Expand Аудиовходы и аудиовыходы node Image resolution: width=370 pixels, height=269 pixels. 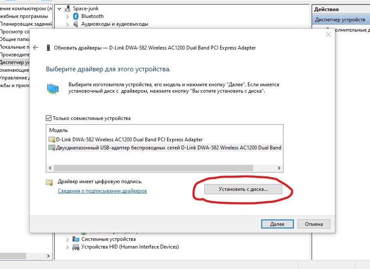(x=68, y=24)
